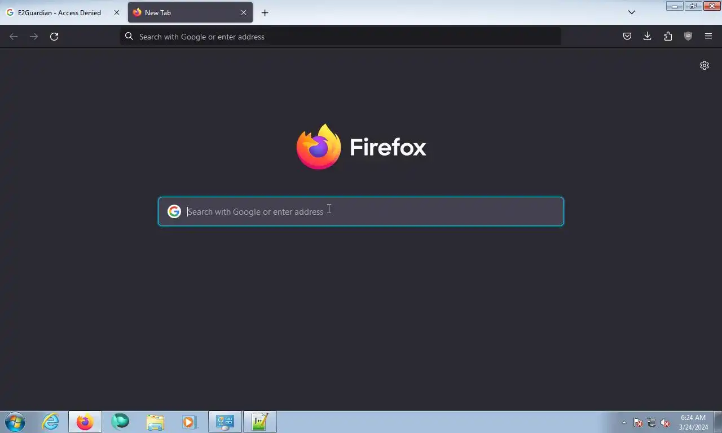Show hidden system tray icons

624,422
